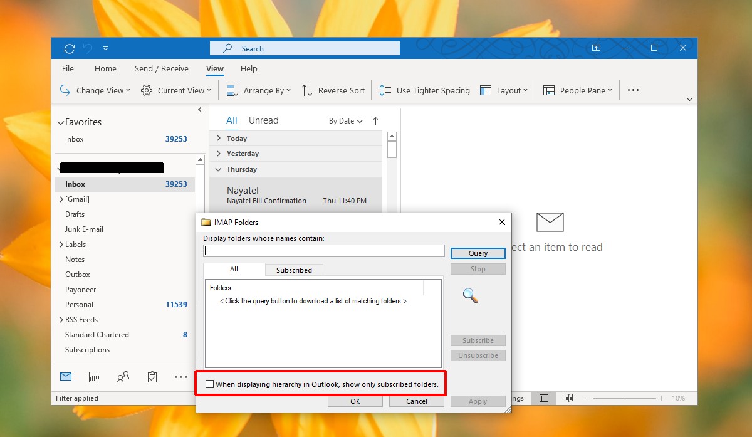Viewport: 752px width, 437px height.
Task: Open the File menu
Action: pos(68,69)
